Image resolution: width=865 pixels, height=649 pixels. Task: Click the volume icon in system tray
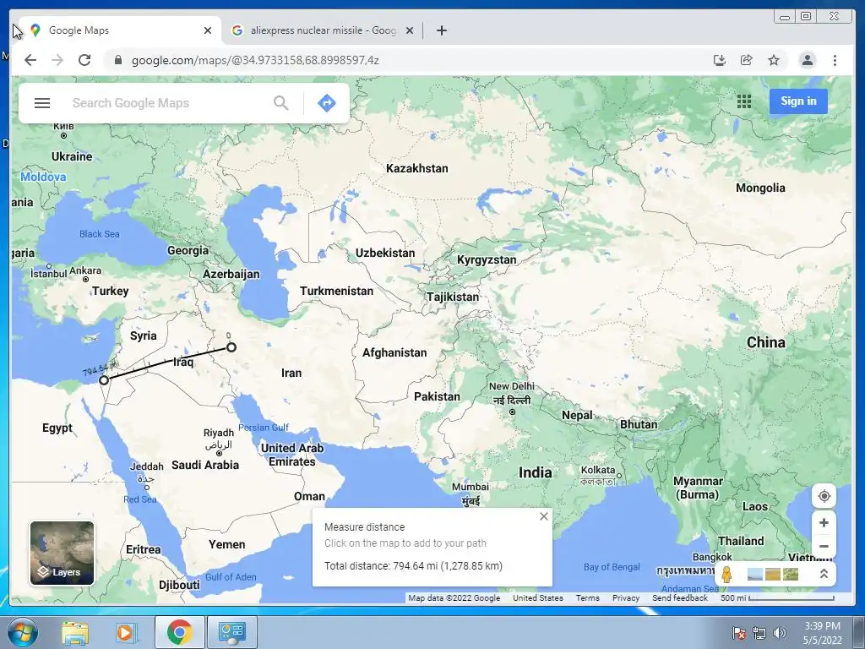click(x=780, y=632)
